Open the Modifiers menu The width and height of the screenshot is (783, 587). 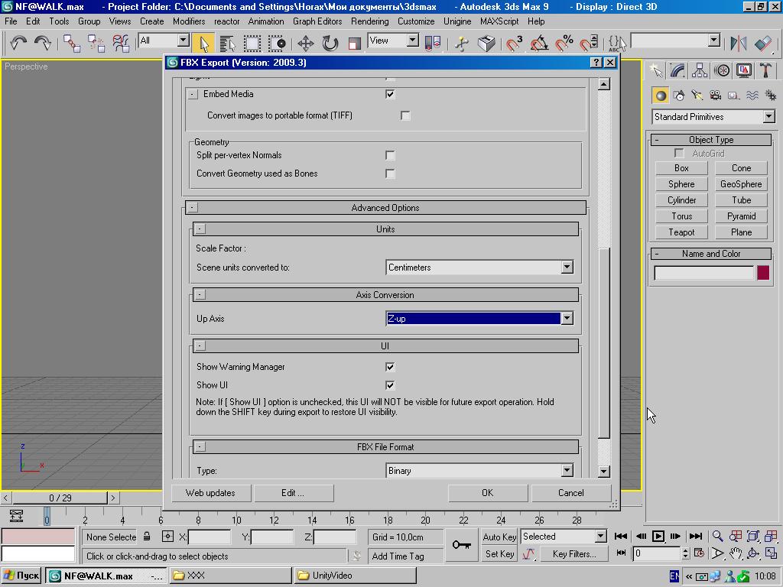coord(189,21)
